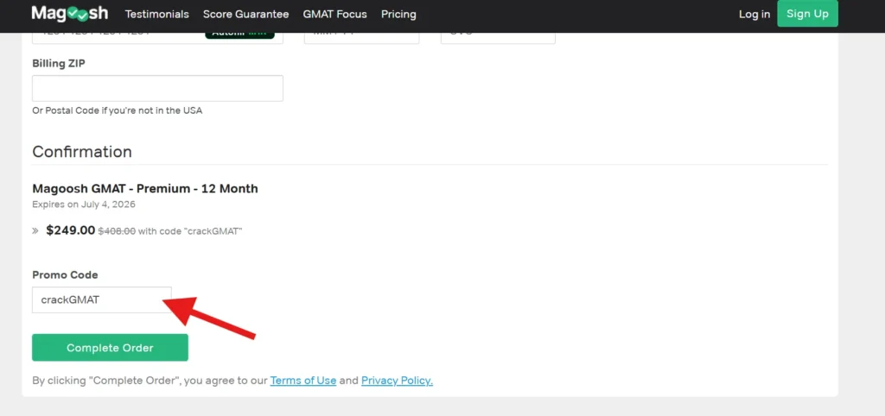
Task: Click the Promo Code label
Action: pos(65,275)
